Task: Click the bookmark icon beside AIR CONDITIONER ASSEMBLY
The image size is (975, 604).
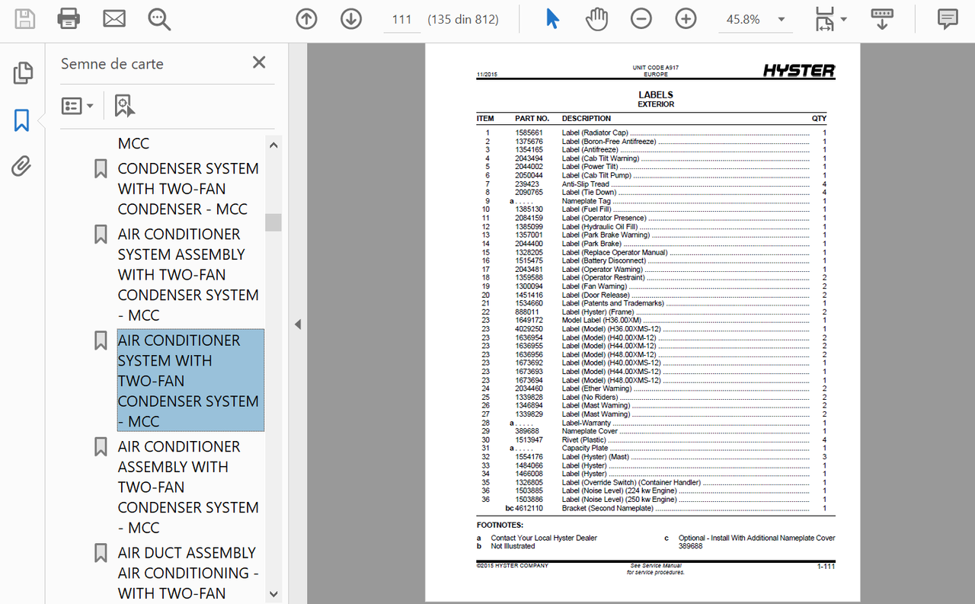Action: point(101,446)
